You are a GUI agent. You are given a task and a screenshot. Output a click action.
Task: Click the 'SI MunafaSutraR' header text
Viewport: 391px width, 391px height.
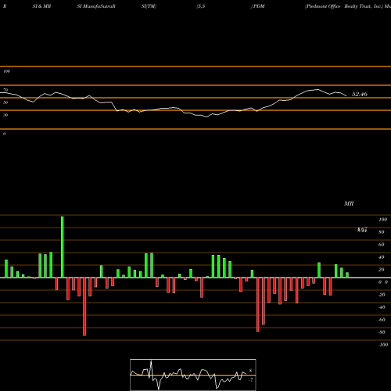coord(96,6)
